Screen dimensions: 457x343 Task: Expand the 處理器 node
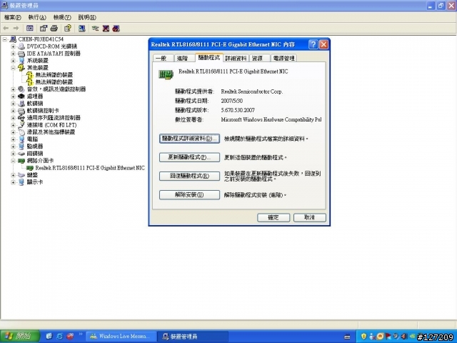click(x=13, y=96)
